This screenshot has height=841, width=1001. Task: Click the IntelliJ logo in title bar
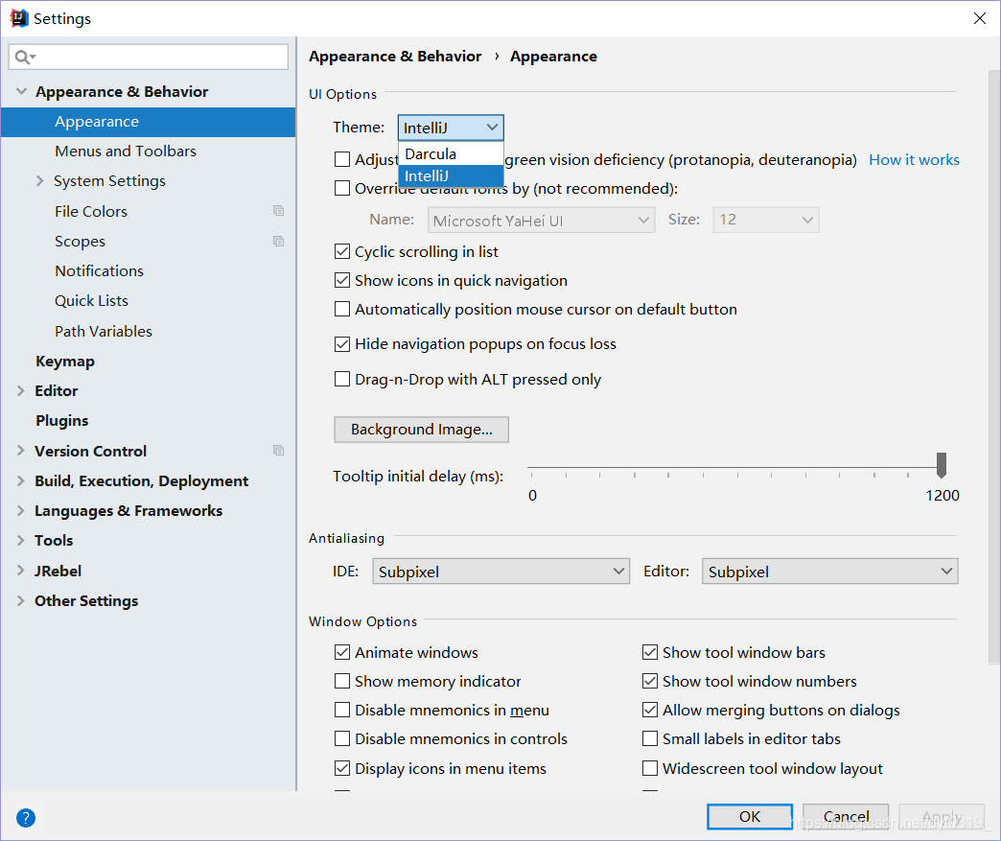coord(19,18)
